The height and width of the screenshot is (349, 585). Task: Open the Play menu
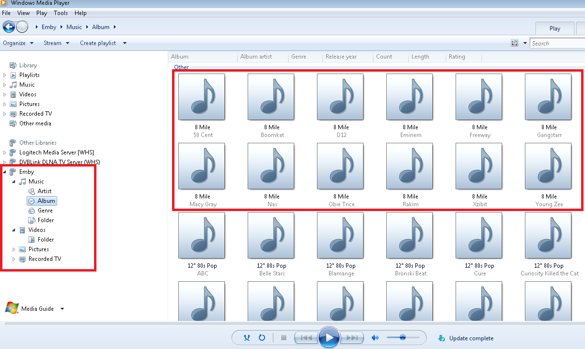coord(42,13)
